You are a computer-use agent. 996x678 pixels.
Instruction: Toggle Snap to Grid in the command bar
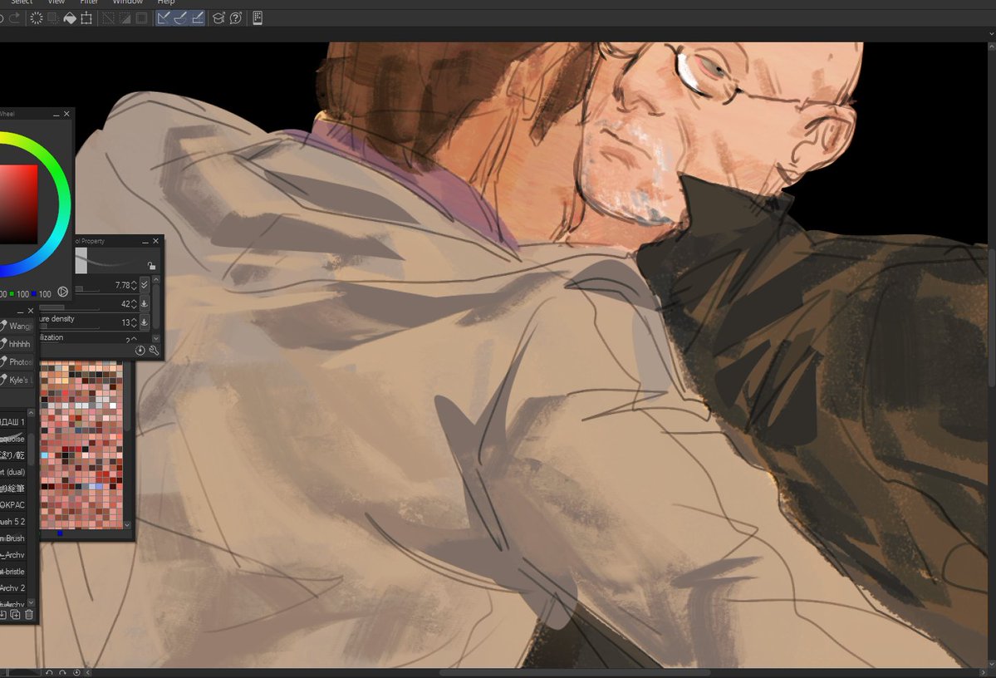[x=198, y=18]
